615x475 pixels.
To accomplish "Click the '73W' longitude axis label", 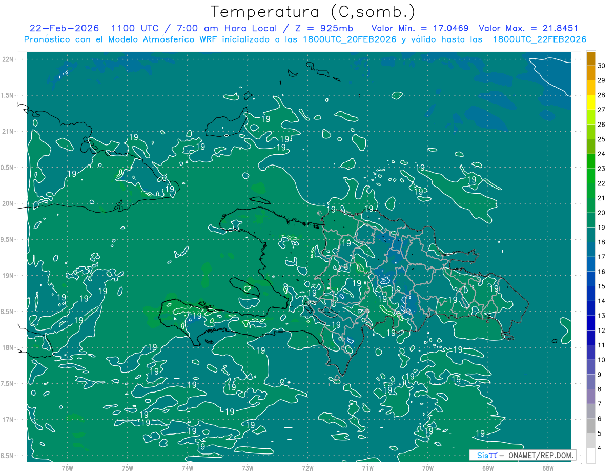I will pos(248,468).
